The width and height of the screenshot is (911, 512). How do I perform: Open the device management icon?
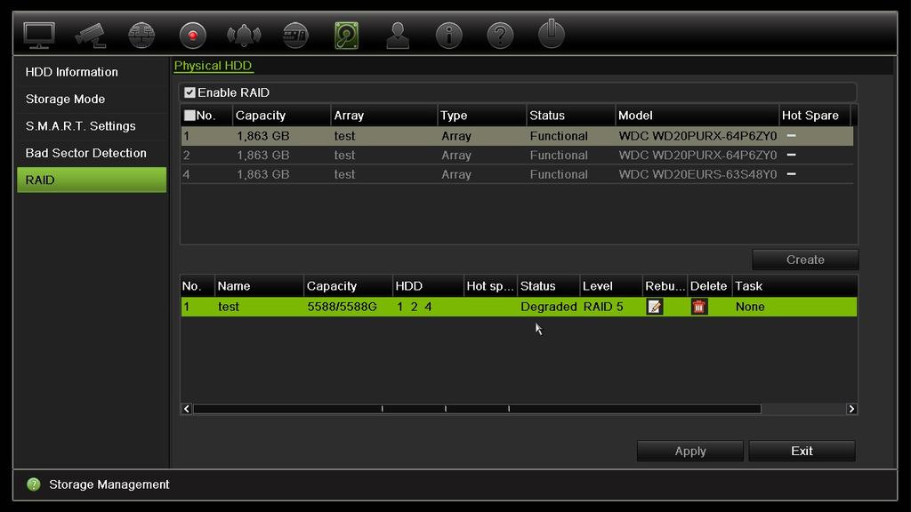pos(295,35)
